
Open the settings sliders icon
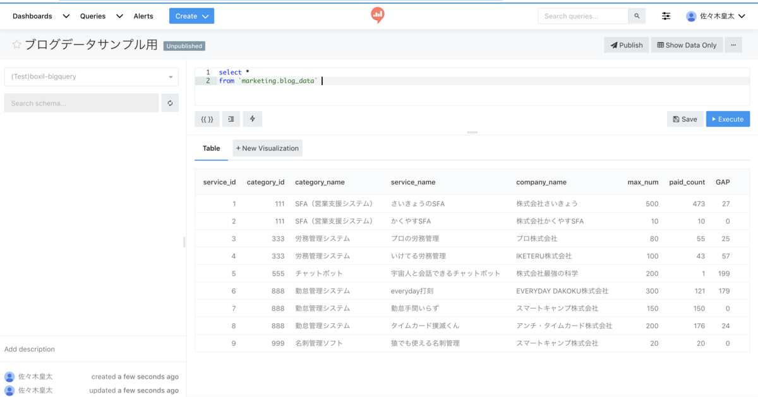point(666,16)
